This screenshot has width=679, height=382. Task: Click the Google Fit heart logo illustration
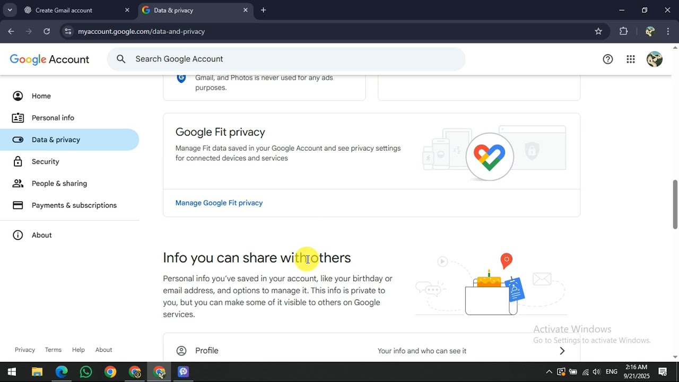(x=489, y=157)
